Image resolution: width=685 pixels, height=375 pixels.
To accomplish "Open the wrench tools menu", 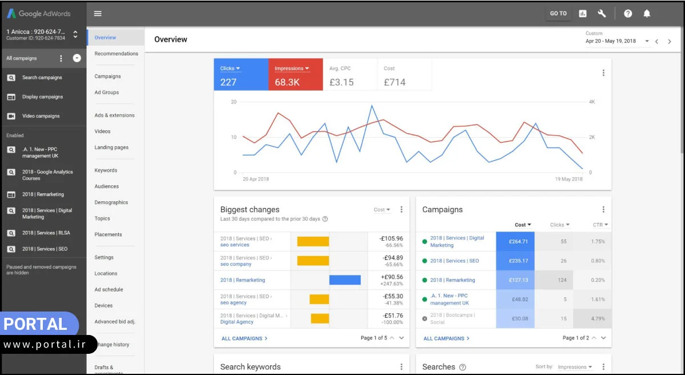I will (x=602, y=14).
